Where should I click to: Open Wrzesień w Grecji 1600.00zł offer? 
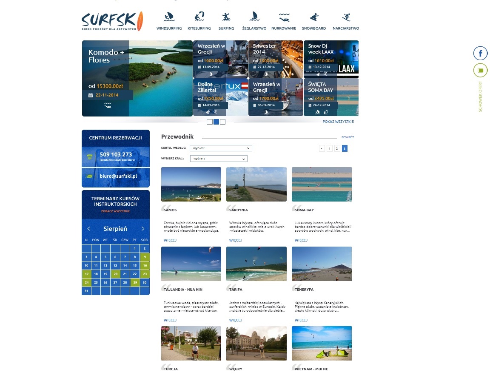tap(220, 59)
